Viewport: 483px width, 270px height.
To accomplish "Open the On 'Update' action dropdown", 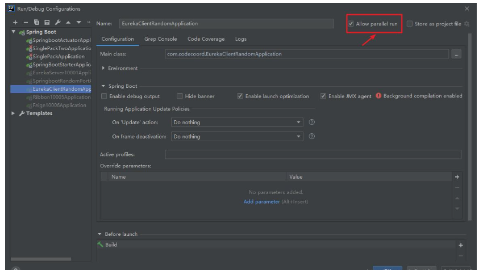I will point(238,122).
